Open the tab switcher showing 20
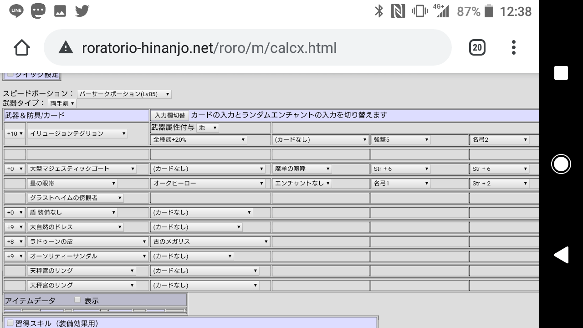583x328 pixels. pos(477,47)
